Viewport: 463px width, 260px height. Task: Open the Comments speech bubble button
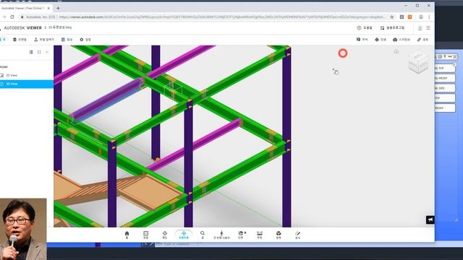[x=362, y=40]
